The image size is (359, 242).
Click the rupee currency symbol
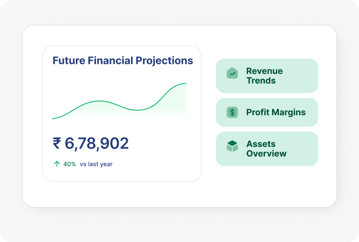(57, 143)
